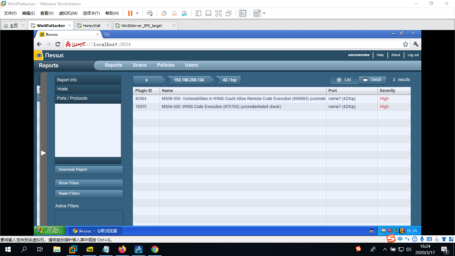Expand the collapsed side panel white arrow
The width and height of the screenshot is (455, 256).
click(x=43, y=153)
